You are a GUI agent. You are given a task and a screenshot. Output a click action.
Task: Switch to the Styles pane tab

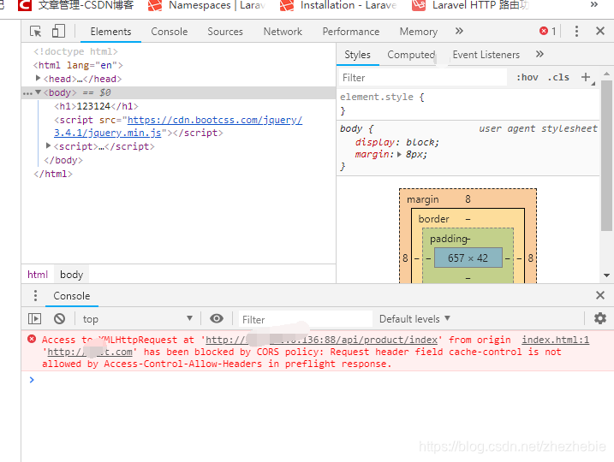tap(357, 55)
